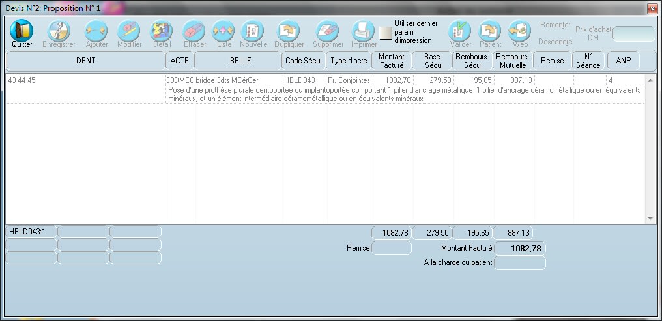Viewport: 662px width, 321px height.
Task: Toggle 'Utiliser dernier param. d'impression' checkbox
Action: tap(386, 33)
